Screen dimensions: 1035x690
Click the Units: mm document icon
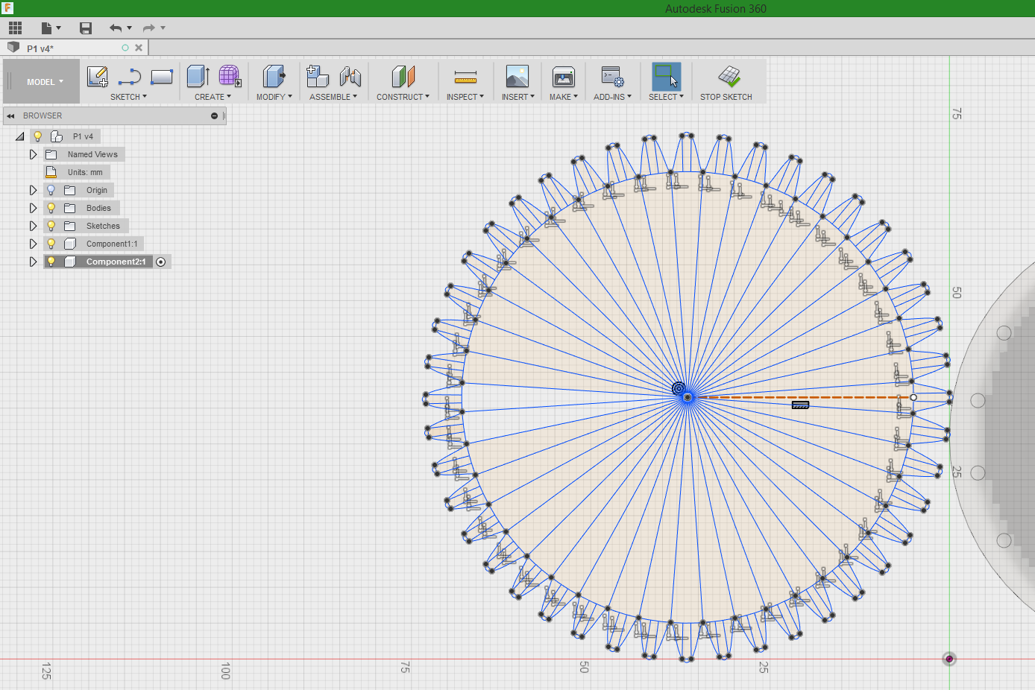pyautogui.click(x=51, y=172)
